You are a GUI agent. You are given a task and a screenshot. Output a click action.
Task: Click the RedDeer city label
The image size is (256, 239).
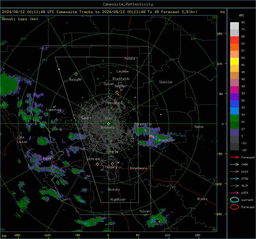121,86
